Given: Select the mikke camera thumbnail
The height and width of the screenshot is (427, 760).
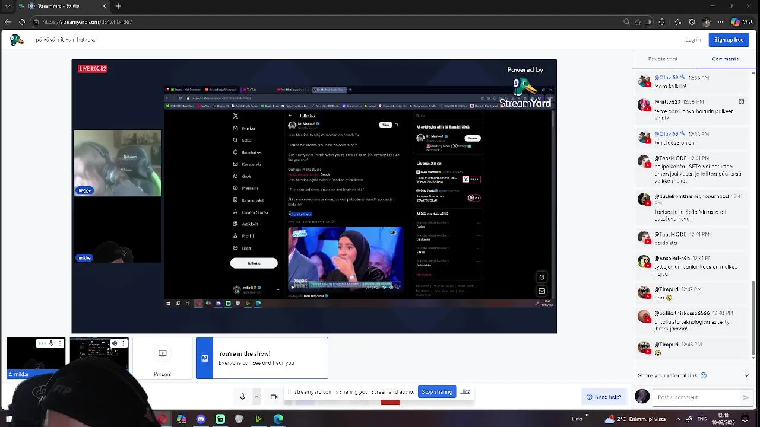Looking at the screenshot, I should click(x=36, y=358).
